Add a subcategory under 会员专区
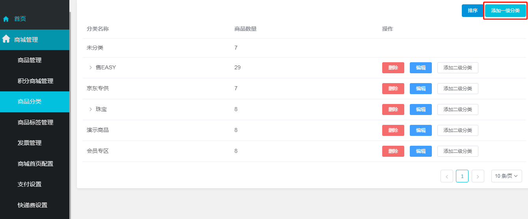This screenshot has height=219, width=528. [457, 151]
